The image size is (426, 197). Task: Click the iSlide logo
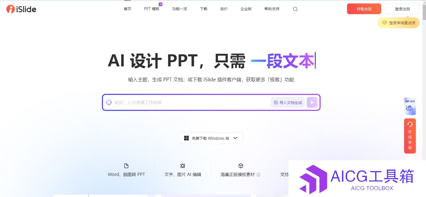(x=21, y=9)
